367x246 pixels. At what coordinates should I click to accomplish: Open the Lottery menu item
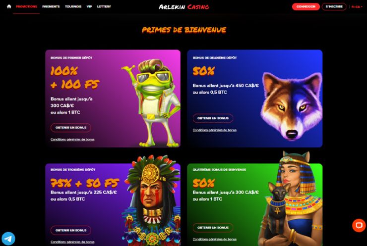pos(104,6)
